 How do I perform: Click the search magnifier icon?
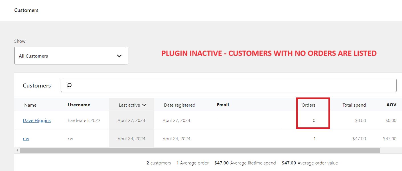point(69,85)
